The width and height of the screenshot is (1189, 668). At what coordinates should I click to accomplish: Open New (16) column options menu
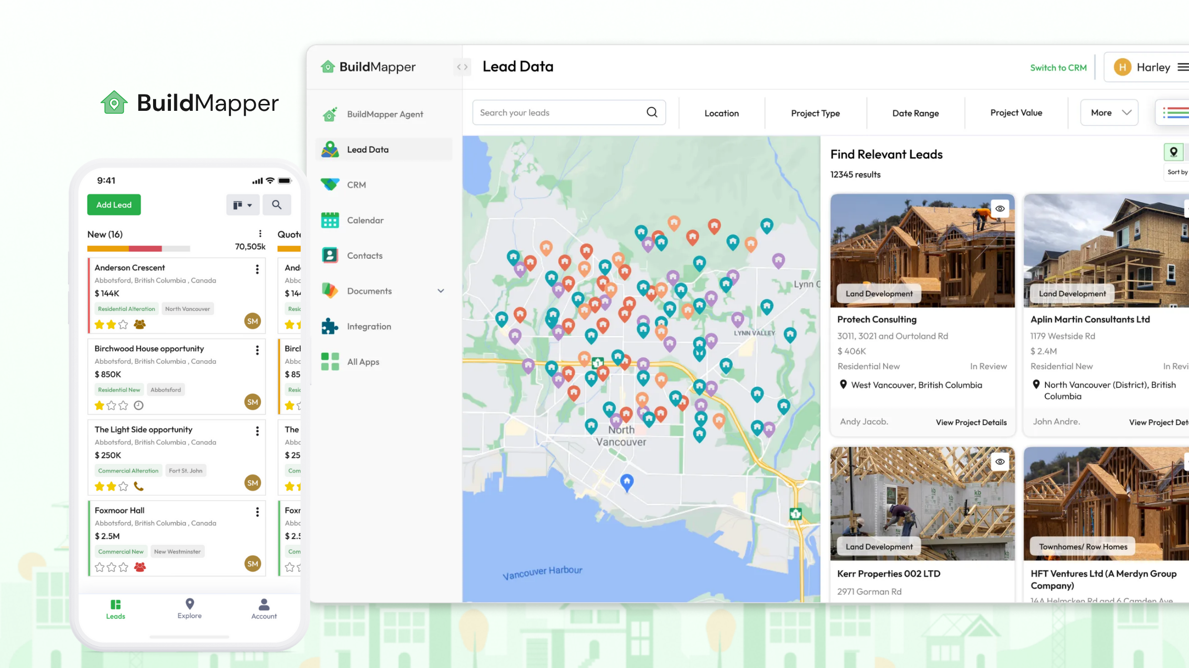point(260,234)
